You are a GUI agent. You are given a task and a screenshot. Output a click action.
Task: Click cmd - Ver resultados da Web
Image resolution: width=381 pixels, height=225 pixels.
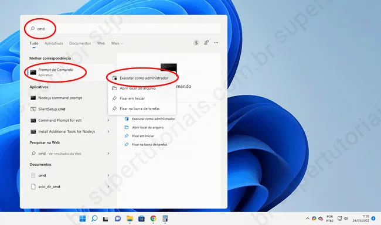pos(60,154)
